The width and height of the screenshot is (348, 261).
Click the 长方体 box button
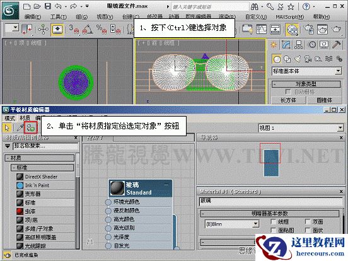point(288,100)
